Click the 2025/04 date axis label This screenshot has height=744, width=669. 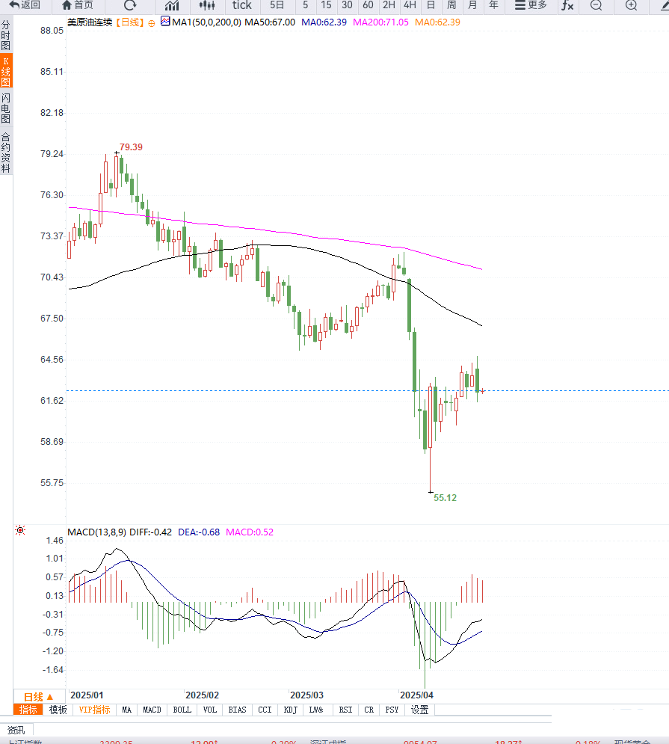click(x=416, y=695)
